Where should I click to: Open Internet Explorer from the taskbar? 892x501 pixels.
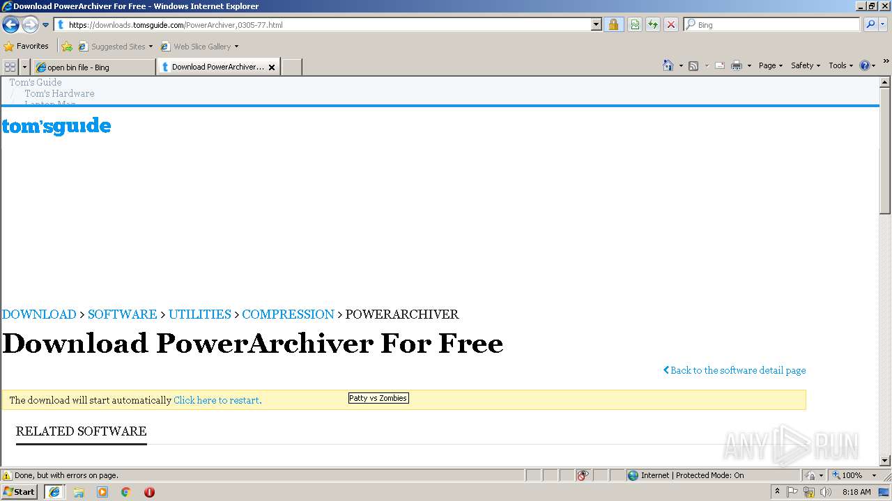[x=54, y=491]
